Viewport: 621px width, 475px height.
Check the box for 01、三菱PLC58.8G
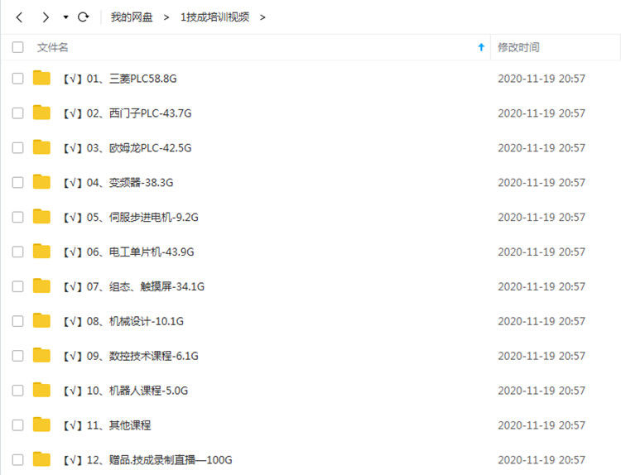[x=17, y=79]
